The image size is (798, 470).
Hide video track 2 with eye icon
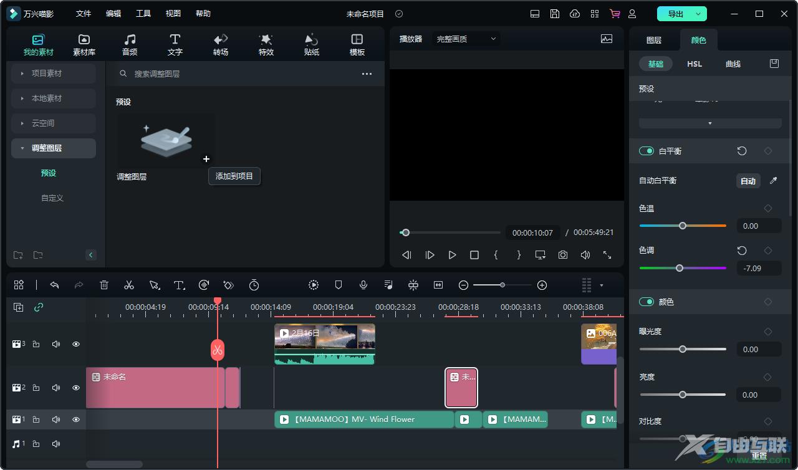pyautogui.click(x=76, y=388)
